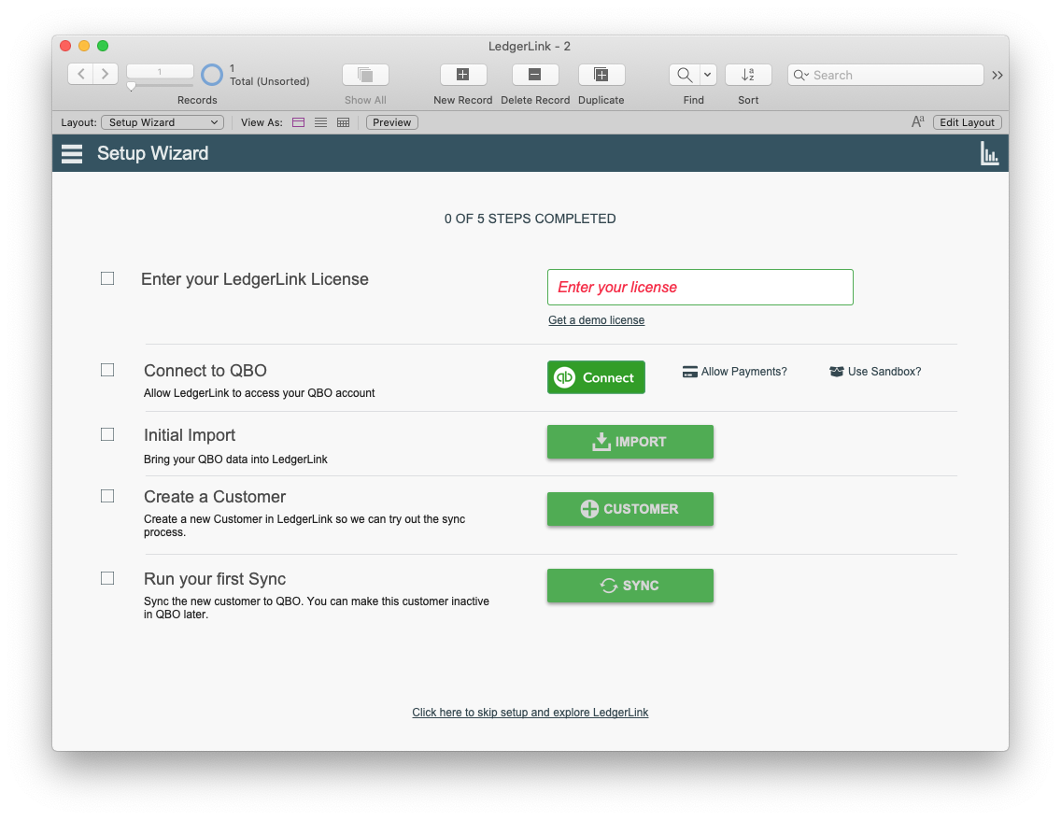The image size is (1061, 820).
Task: Open the Find options dropdown arrow
Action: pyautogui.click(x=708, y=75)
